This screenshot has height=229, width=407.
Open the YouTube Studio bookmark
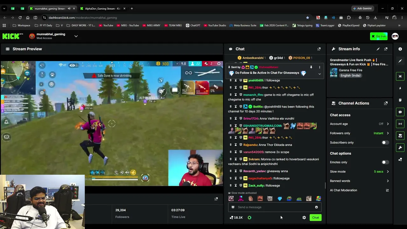pos(215,25)
